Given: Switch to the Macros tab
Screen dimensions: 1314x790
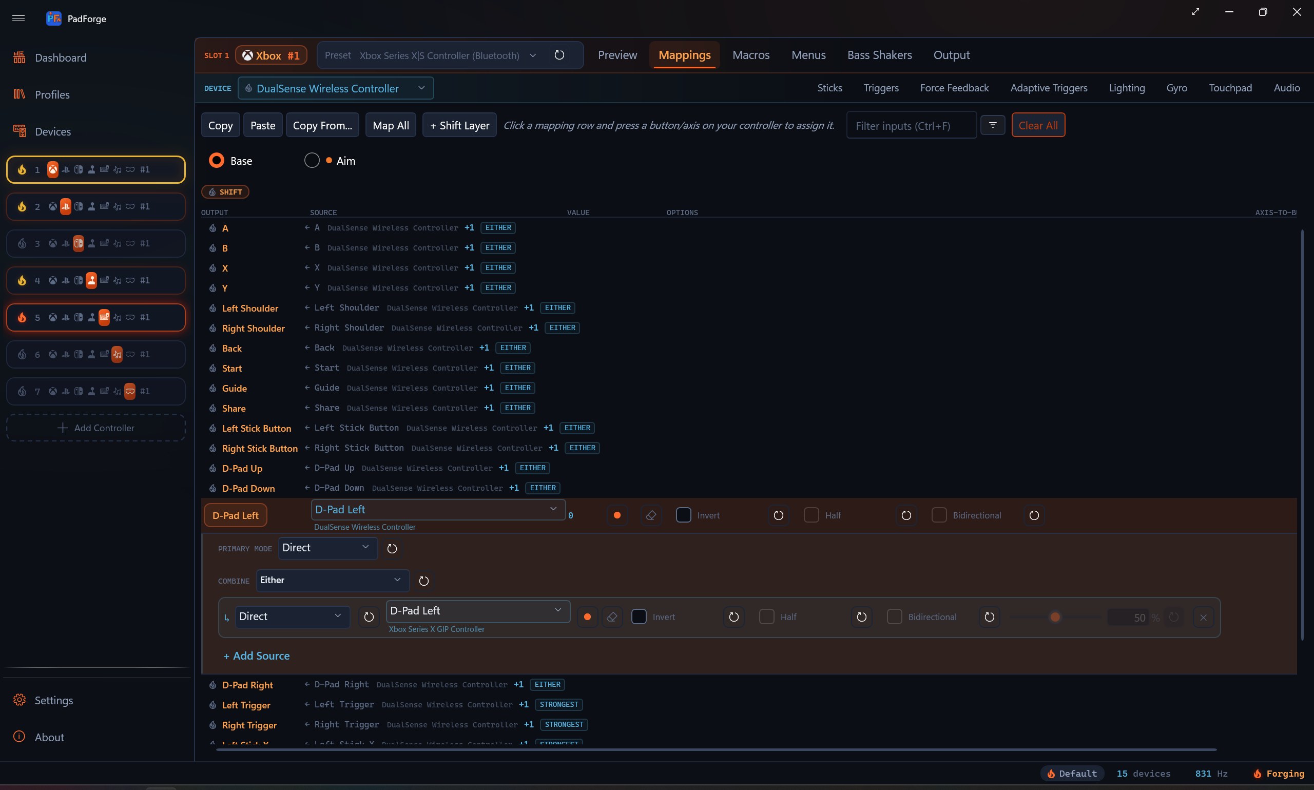Looking at the screenshot, I should pyautogui.click(x=750, y=55).
